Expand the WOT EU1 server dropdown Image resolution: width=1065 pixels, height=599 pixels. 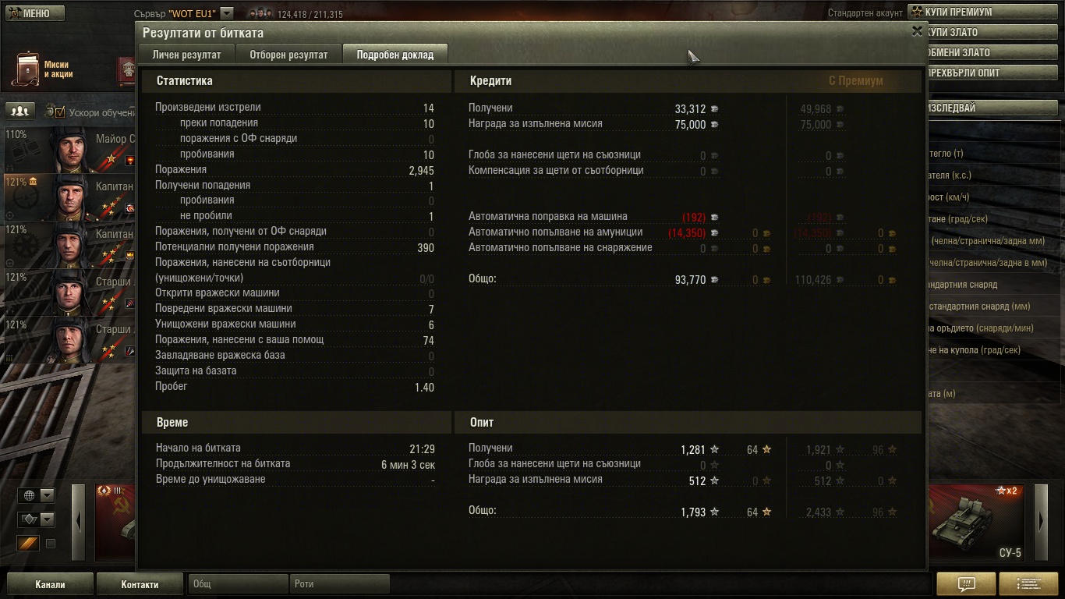226,13
